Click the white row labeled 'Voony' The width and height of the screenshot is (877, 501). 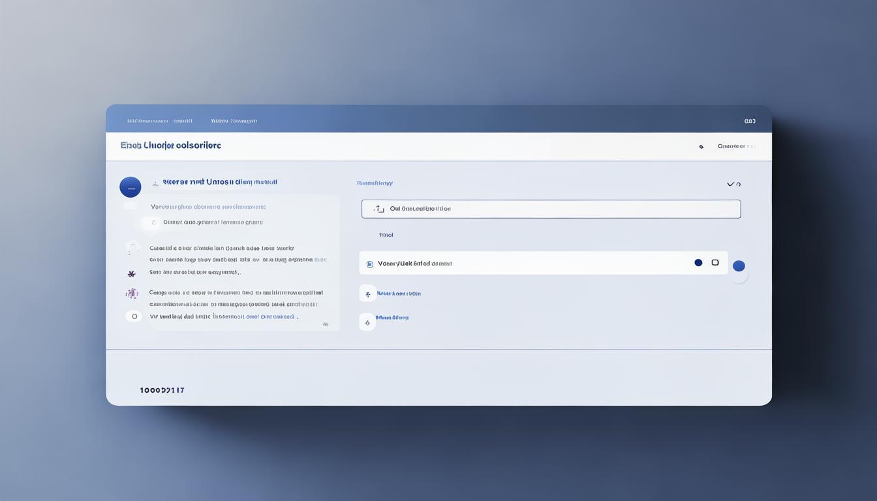(544, 263)
